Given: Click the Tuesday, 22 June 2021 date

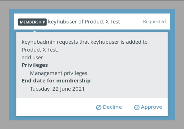Looking at the screenshot, I should point(57,89).
